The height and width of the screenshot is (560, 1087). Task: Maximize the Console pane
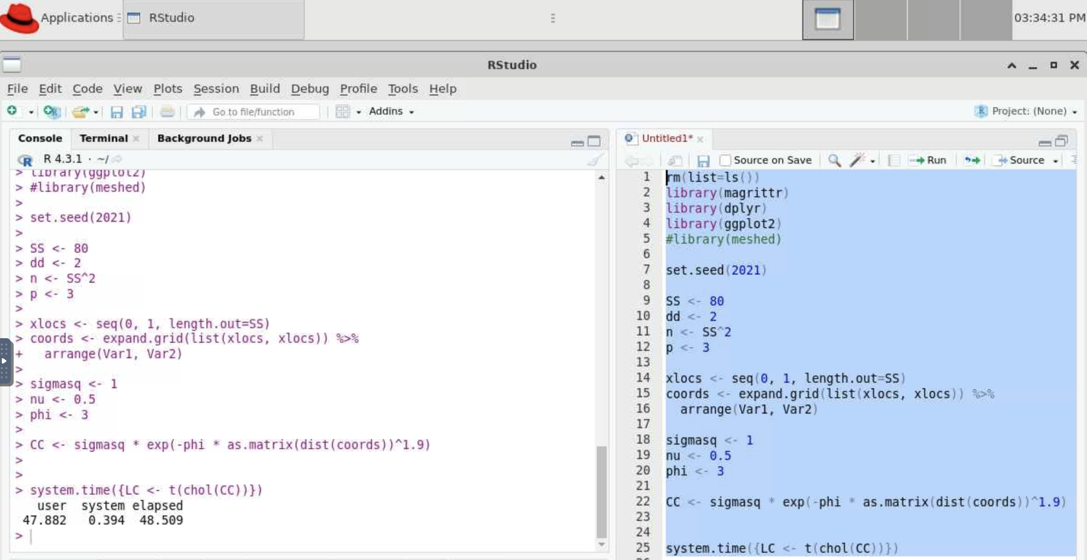594,141
